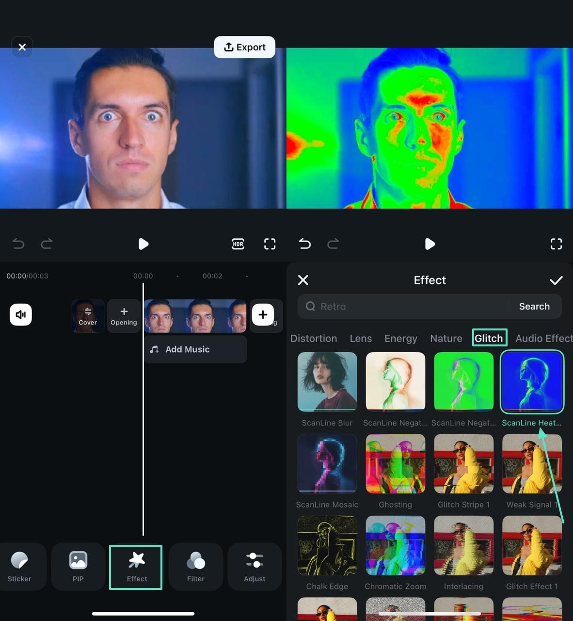The image size is (573, 621).
Task: Enter fullscreen in the right preview
Action: coord(556,244)
